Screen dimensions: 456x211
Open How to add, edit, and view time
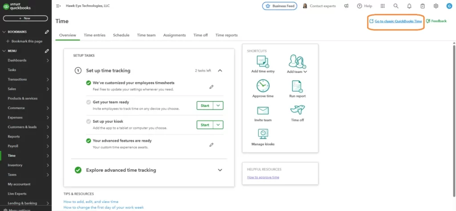coord(91,201)
